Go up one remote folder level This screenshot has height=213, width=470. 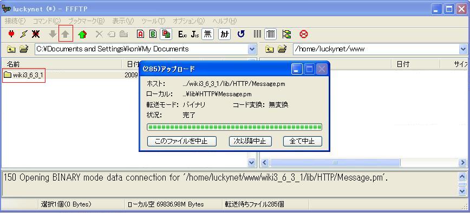tap(270, 49)
